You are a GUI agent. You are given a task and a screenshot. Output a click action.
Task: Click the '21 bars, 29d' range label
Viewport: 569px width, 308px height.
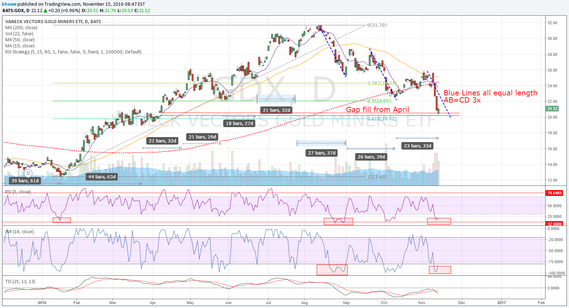(202, 137)
